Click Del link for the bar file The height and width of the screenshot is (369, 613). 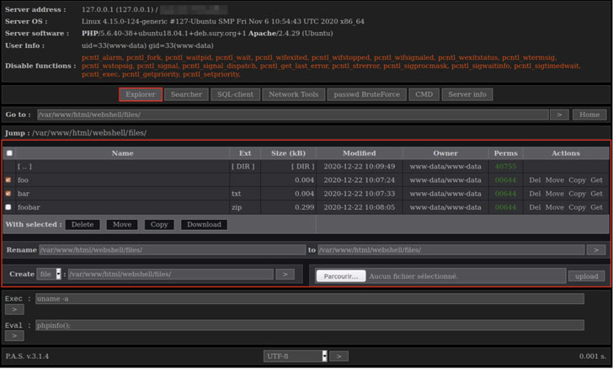535,193
